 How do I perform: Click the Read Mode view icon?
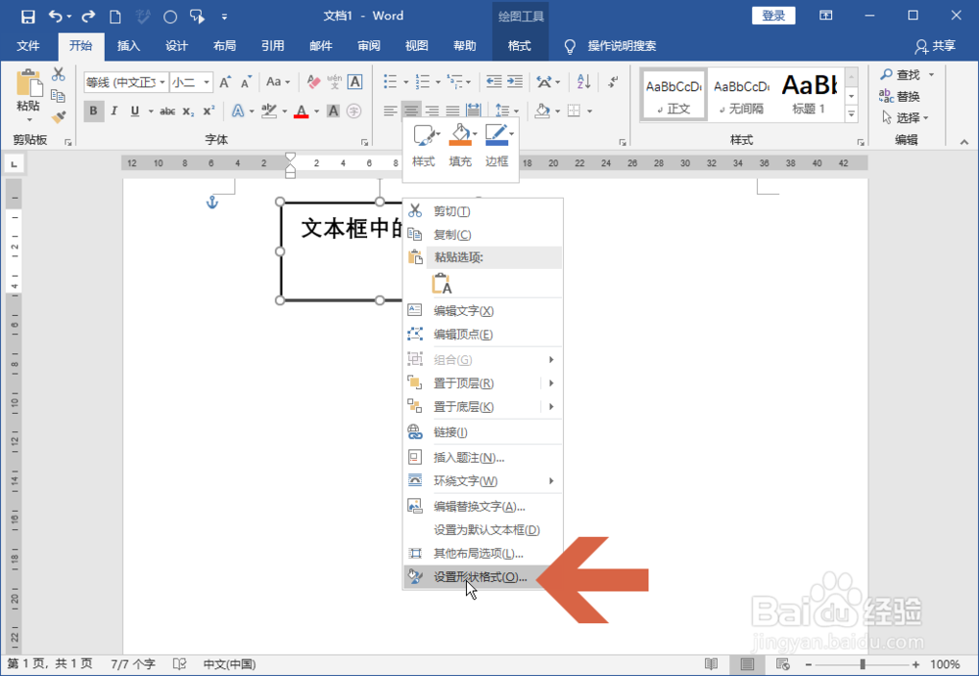point(711,664)
